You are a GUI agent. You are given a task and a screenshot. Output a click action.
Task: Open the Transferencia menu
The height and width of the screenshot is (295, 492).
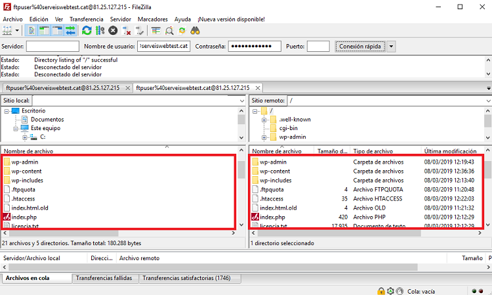[x=87, y=19]
